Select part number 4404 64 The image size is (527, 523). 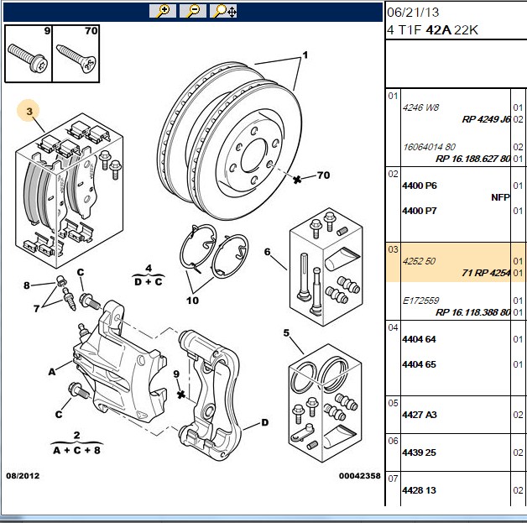pyautogui.click(x=419, y=339)
